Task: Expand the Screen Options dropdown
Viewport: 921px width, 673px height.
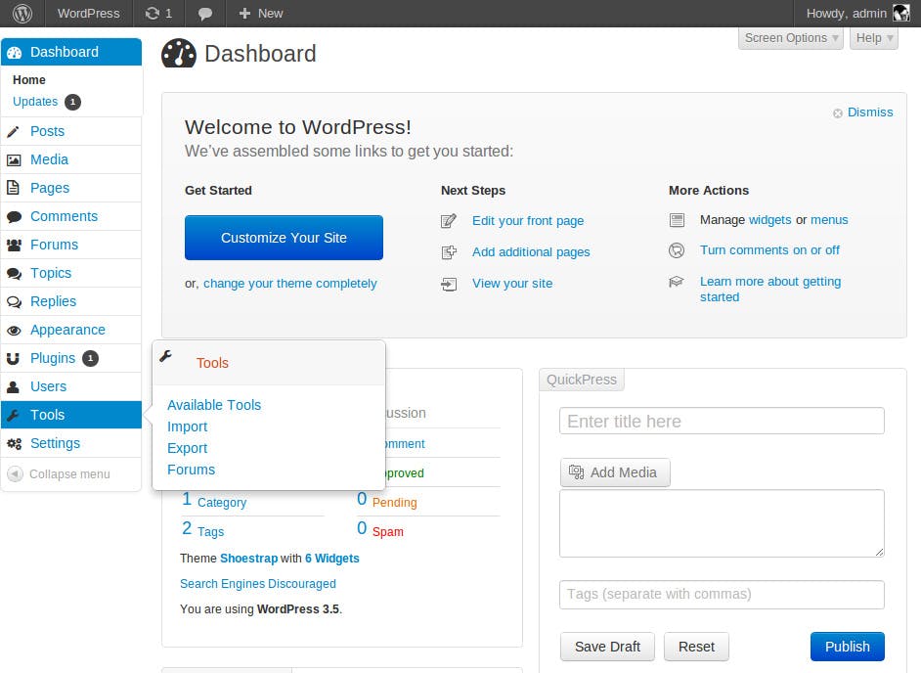Action: pos(791,38)
